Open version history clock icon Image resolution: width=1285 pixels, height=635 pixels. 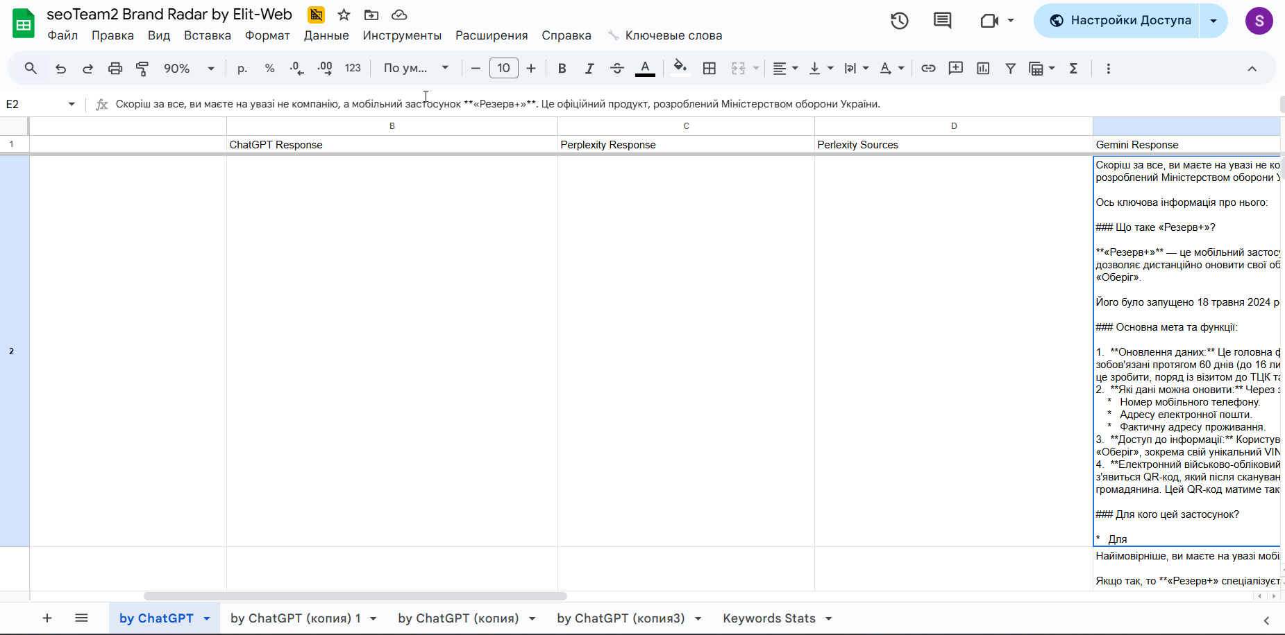[900, 21]
